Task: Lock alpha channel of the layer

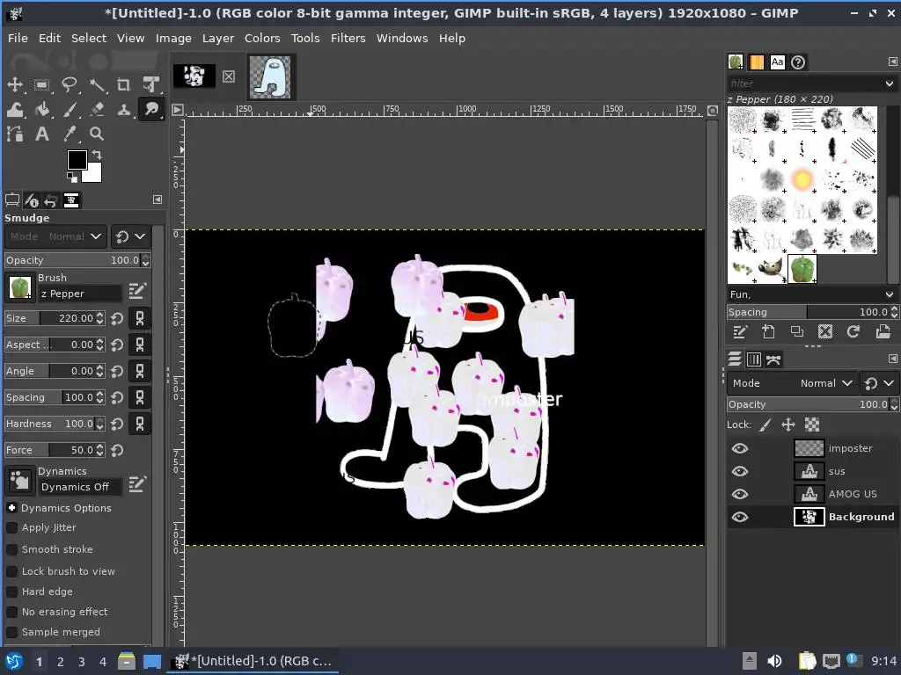Action: (812, 425)
